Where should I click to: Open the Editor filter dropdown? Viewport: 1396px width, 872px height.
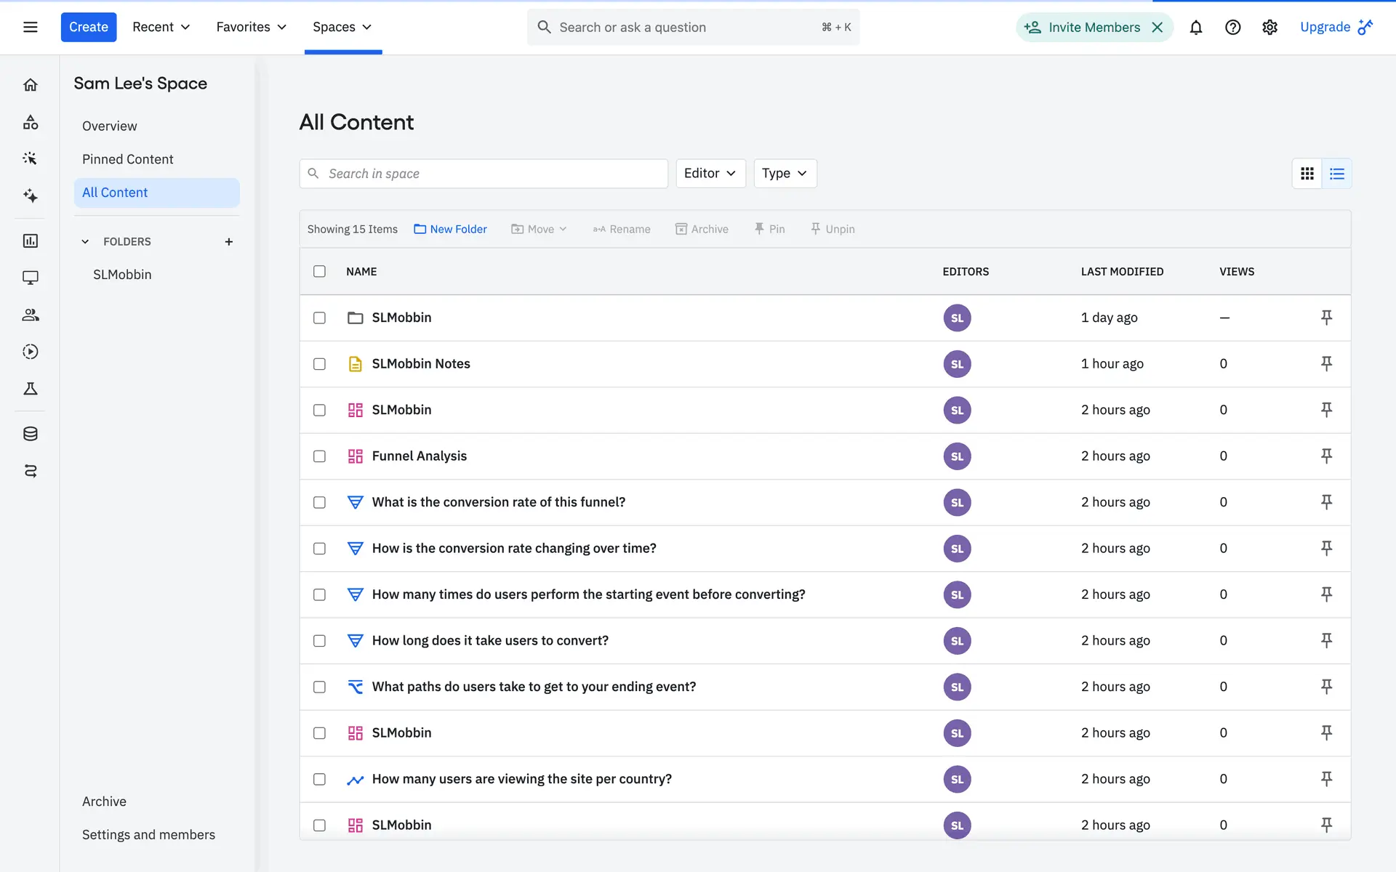[x=710, y=173]
